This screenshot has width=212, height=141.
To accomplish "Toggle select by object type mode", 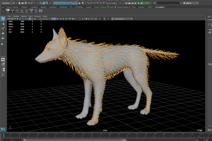I will tap(44, 3).
